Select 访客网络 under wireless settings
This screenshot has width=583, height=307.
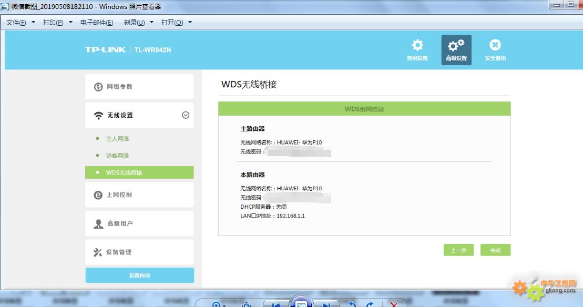click(x=117, y=156)
